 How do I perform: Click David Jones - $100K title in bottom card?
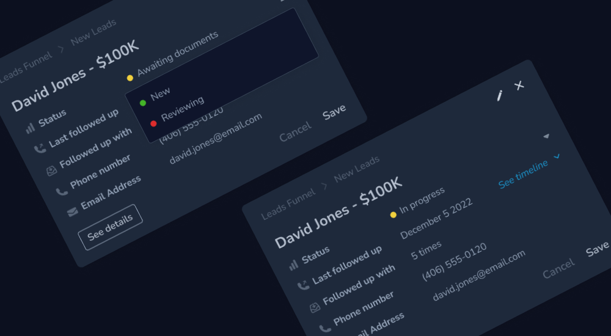[x=339, y=213]
